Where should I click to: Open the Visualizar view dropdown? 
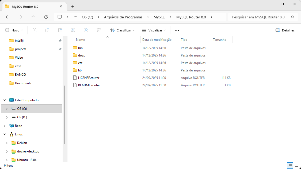pos(154,30)
